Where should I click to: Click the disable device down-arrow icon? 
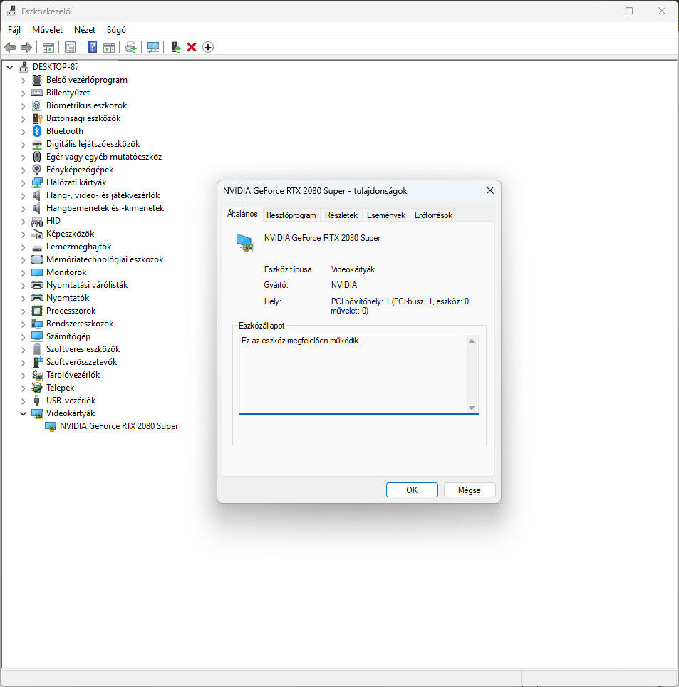[208, 47]
